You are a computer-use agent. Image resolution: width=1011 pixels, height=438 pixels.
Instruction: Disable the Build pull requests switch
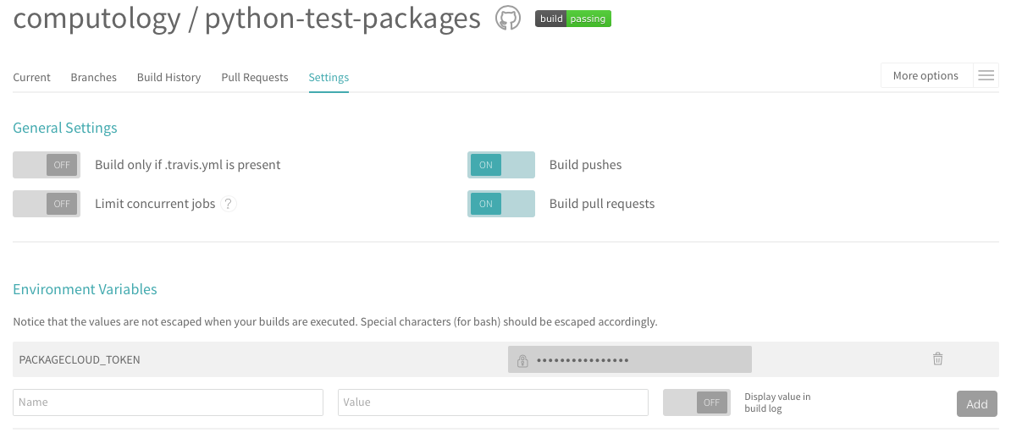[501, 204]
